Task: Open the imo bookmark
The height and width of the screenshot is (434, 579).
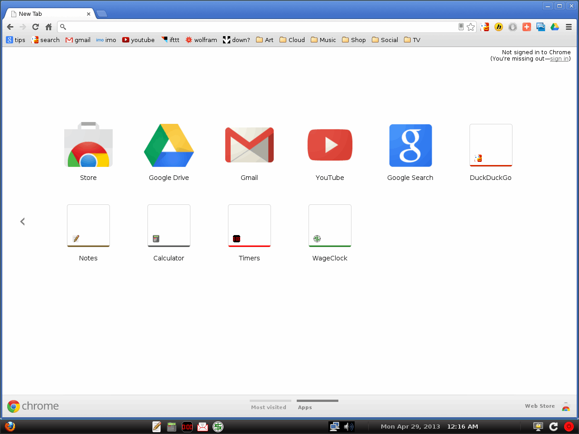Action: click(106, 40)
